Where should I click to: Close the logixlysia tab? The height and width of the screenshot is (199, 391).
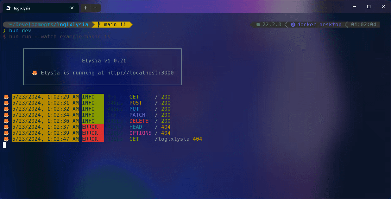[x=72, y=8]
